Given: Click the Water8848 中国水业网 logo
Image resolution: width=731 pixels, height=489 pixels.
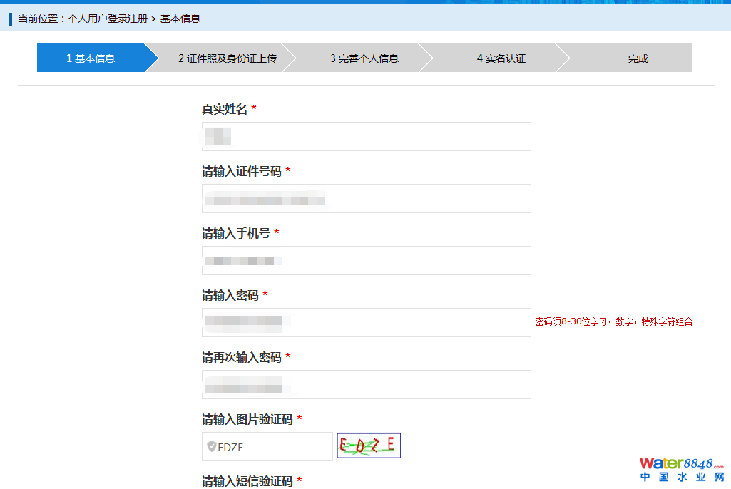Looking at the screenshot, I should (681, 470).
